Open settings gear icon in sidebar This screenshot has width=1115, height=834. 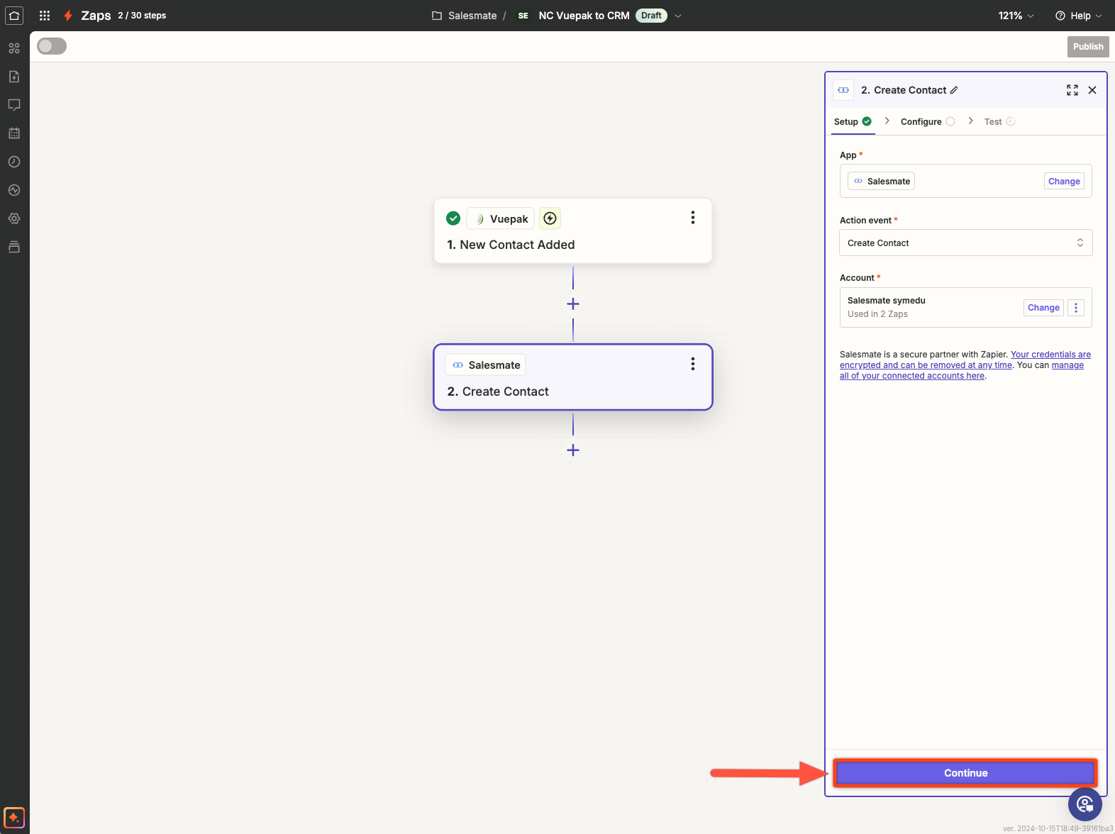14,218
